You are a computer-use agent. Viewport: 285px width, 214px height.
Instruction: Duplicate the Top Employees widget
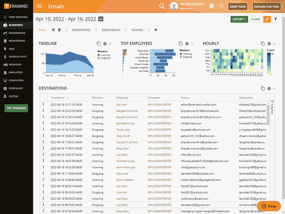(180, 44)
